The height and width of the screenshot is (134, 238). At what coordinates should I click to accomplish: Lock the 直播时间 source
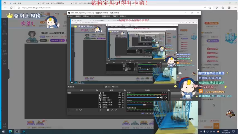[123, 98]
